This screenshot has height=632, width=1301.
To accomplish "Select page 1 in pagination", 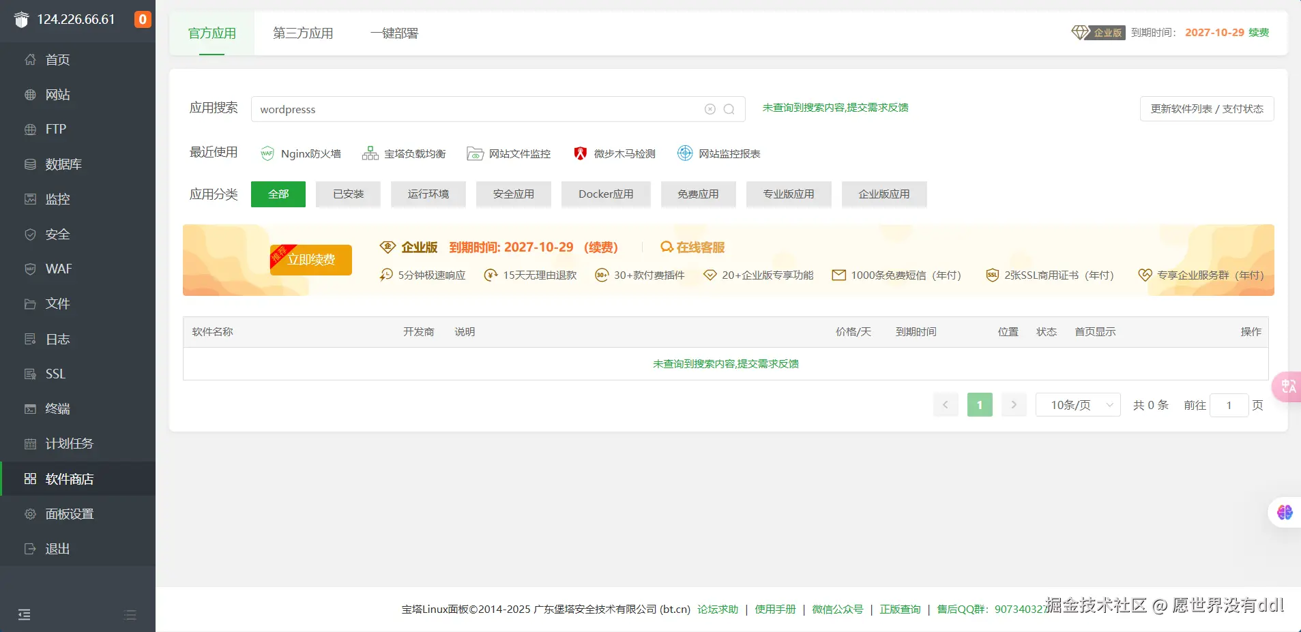I will pyautogui.click(x=980, y=405).
